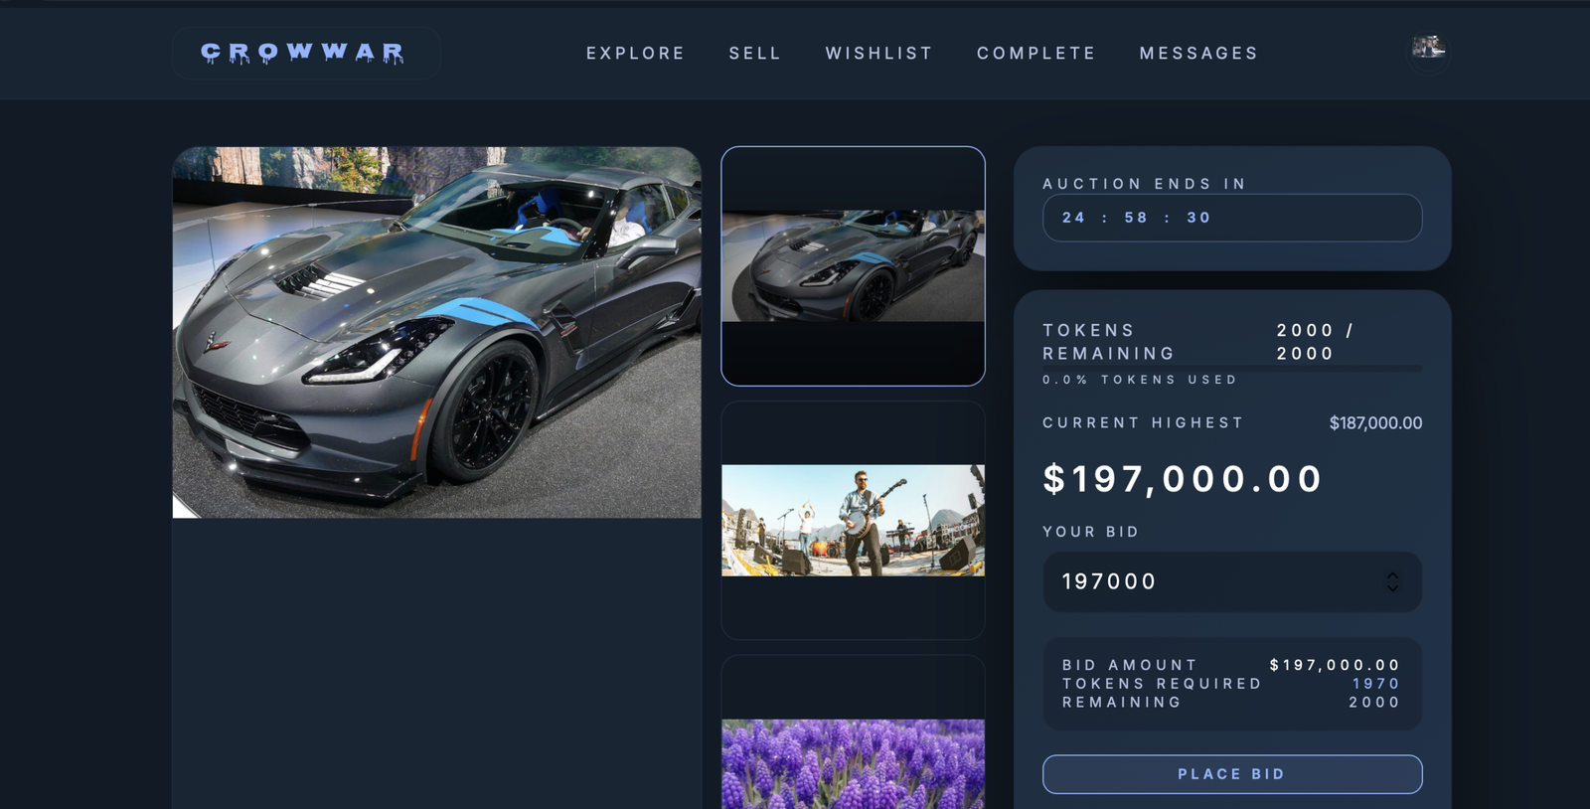The height and width of the screenshot is (809, 1590).
Task: Click the main Corvette image
Action: click(436, 333)
